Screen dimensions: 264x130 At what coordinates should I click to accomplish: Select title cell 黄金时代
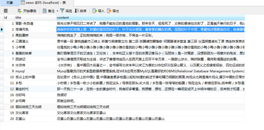[36, 89]
